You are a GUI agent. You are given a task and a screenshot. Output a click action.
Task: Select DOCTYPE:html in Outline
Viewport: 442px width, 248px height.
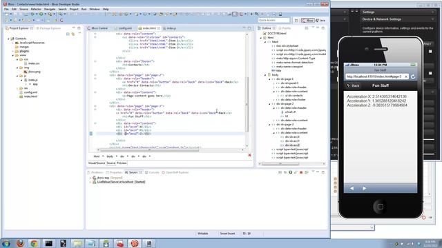pos(276,34)
